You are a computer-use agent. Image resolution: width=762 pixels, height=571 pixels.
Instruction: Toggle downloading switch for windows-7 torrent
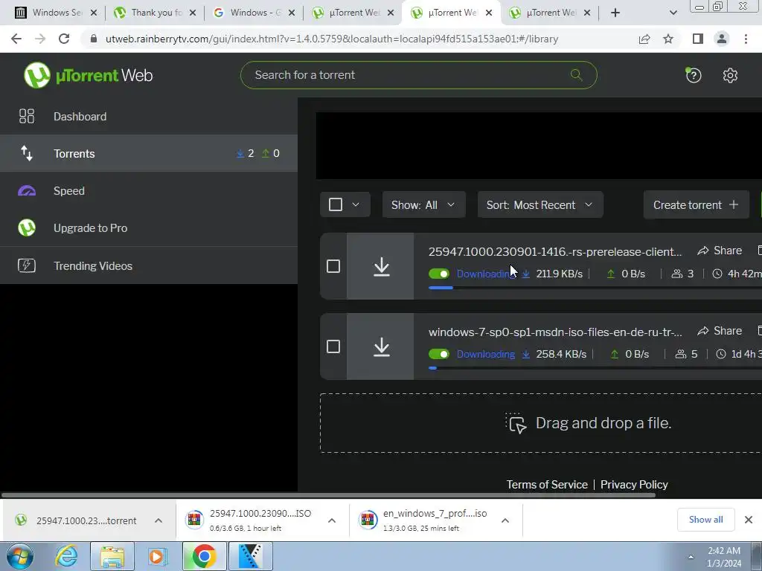point(439,354)
